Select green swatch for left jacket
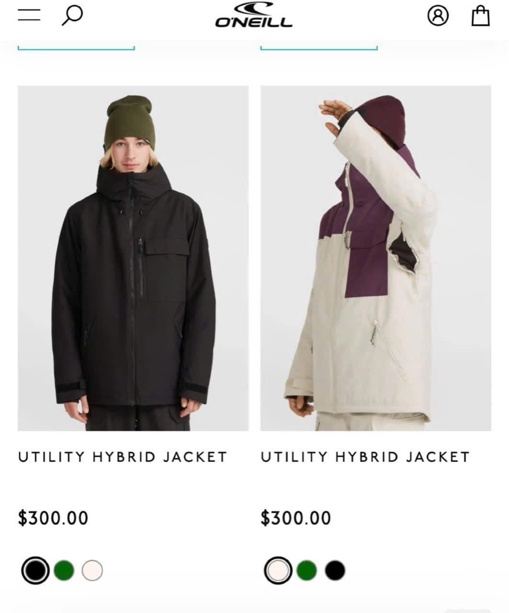Viewport: 509px width, 613px height. pos(64,570)
